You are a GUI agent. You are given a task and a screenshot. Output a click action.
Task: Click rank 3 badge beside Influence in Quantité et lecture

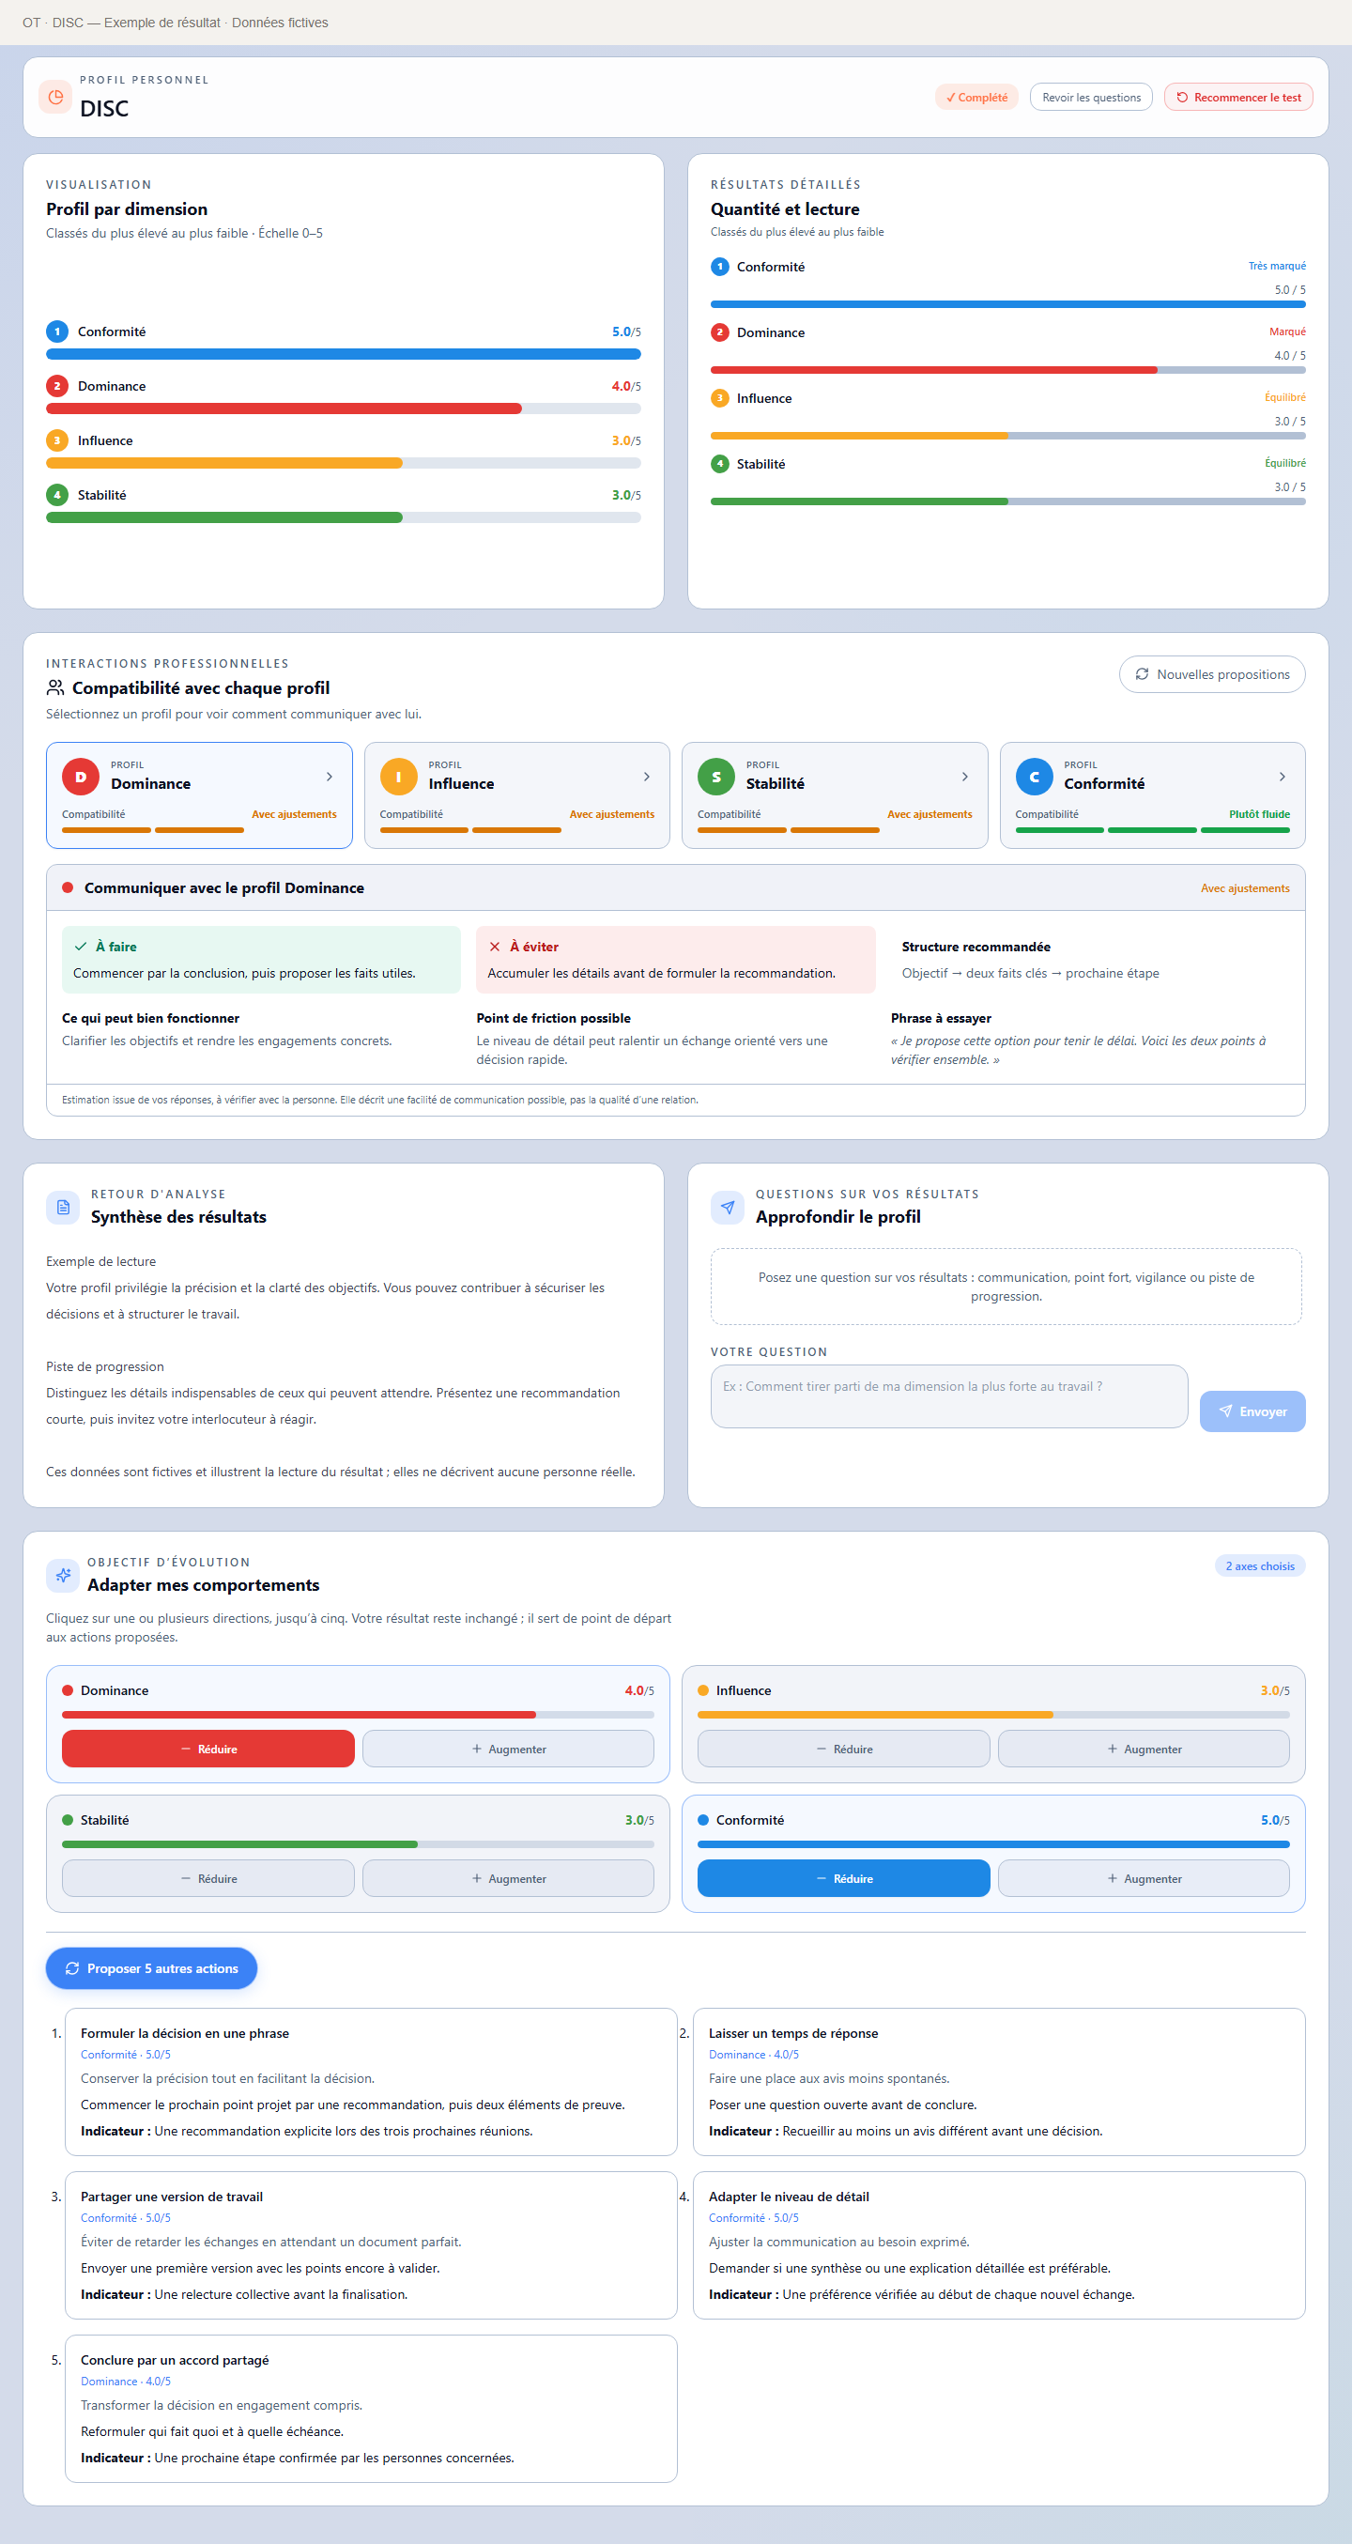tap(720, 398)
